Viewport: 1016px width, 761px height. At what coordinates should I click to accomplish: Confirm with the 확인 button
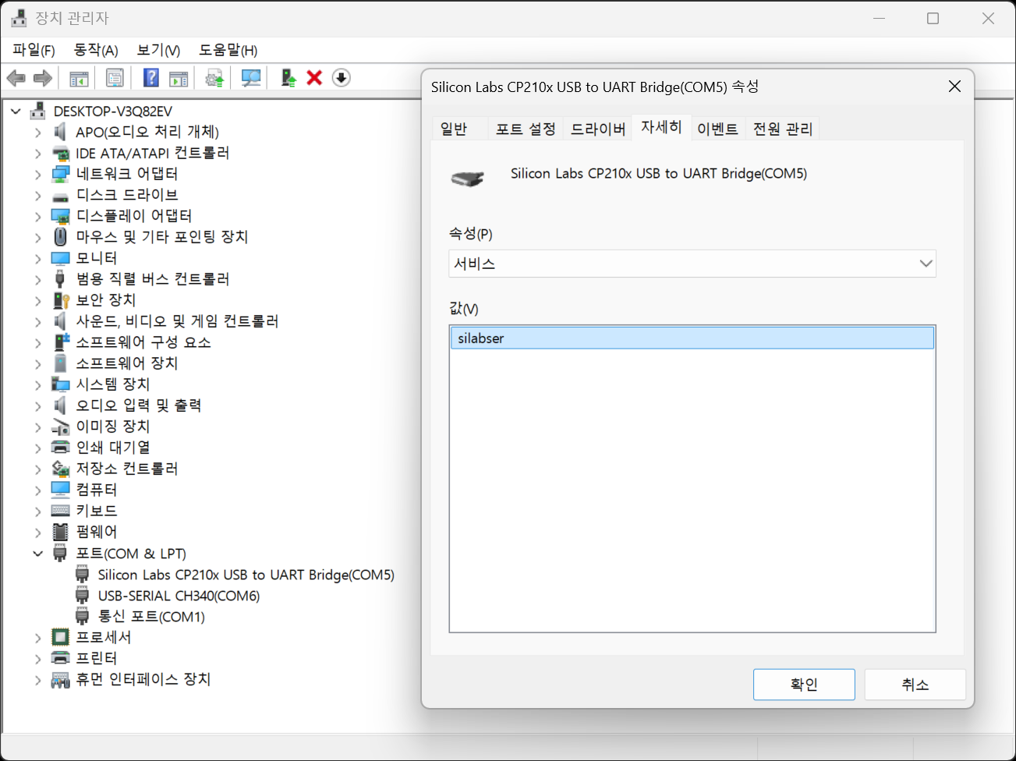[804, 685]
